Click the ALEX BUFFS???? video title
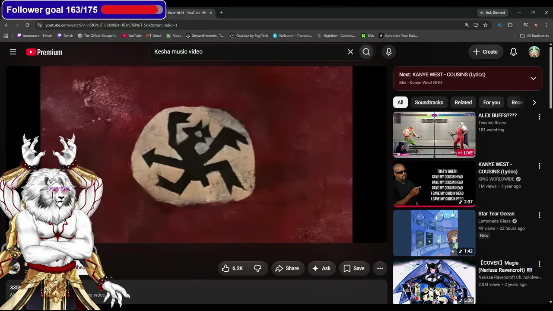Screen dimensions: 553x311 coord(497,115)
